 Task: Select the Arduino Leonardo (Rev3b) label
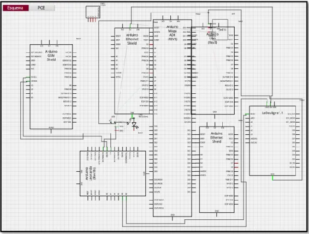pyautogui.click(x=91, y=173)
